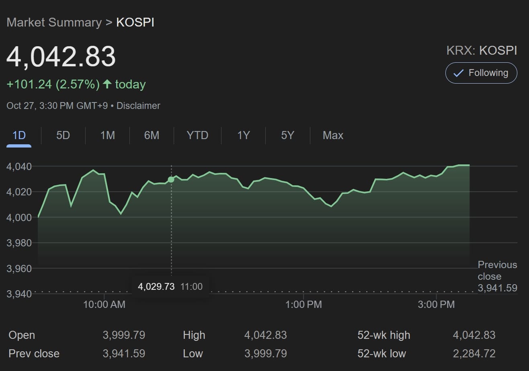The image size is (529, 371).
Task: Select the YTD chart range
Action: click(197, 135)
